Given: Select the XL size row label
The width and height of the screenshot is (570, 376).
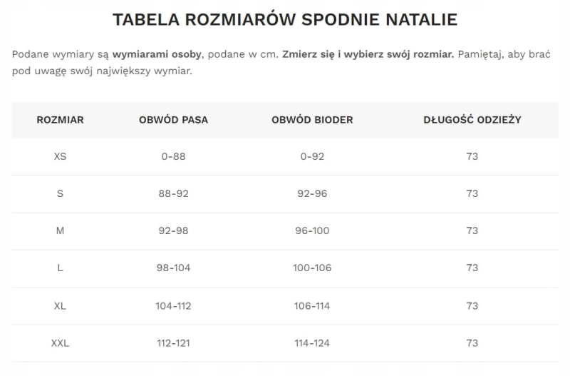Looking at the screenshot, I should click(x=60, y=305).
